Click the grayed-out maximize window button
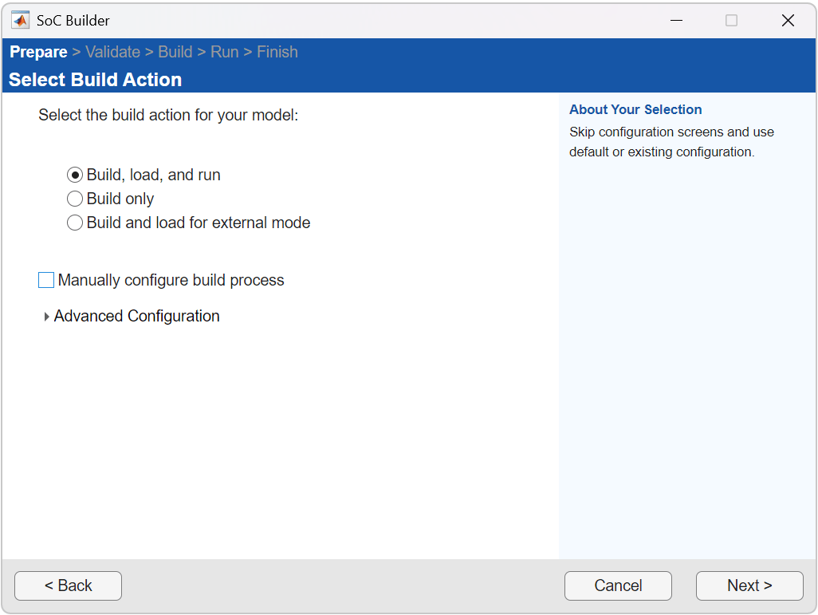The image size is (818, 615). pos(731,21)
